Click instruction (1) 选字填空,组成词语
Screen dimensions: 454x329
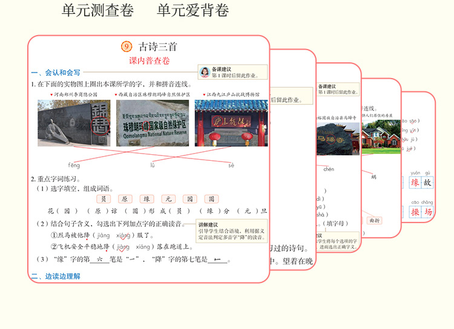[74, 189]
